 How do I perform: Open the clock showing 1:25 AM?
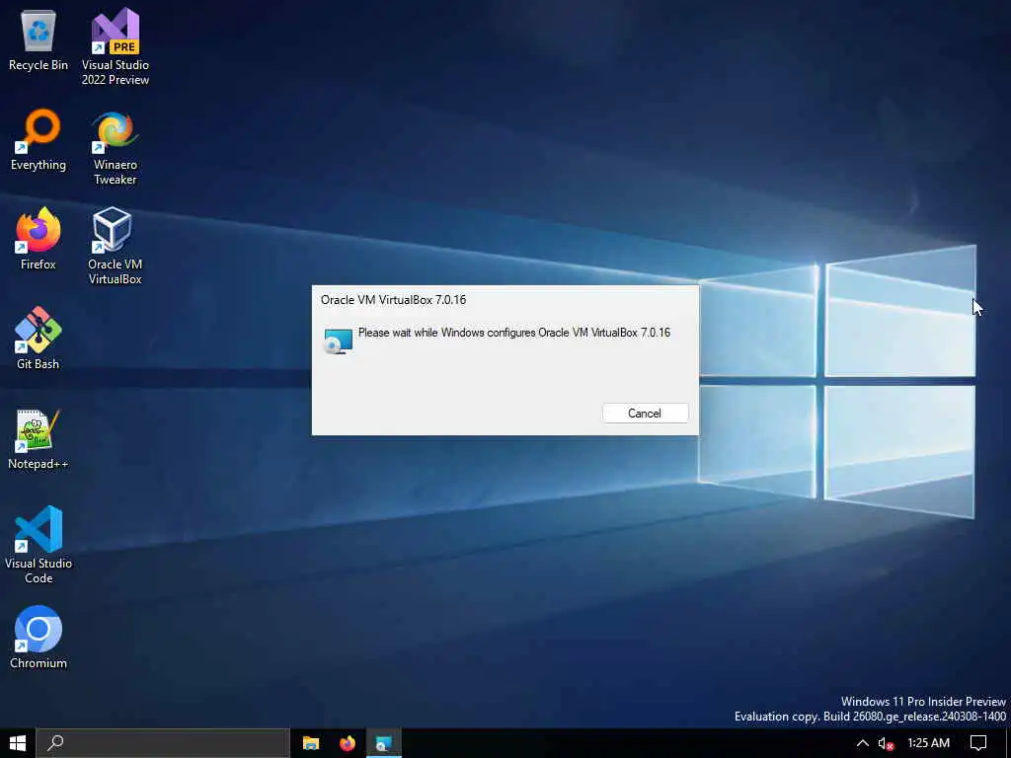tap(928, 743)
